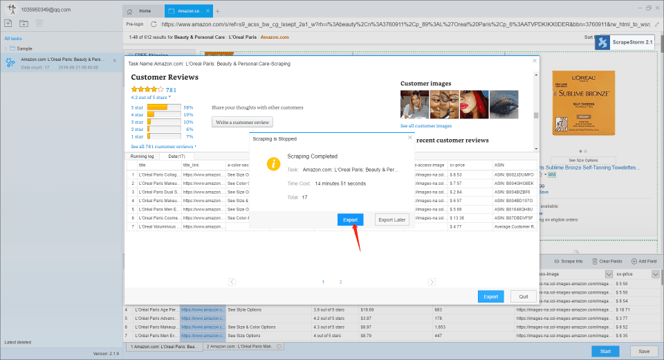Click the next page arrow in pagination
Image resolution: width=664 pixels, height=360 pixels.
pyautogui.click(x=432, y=282)
